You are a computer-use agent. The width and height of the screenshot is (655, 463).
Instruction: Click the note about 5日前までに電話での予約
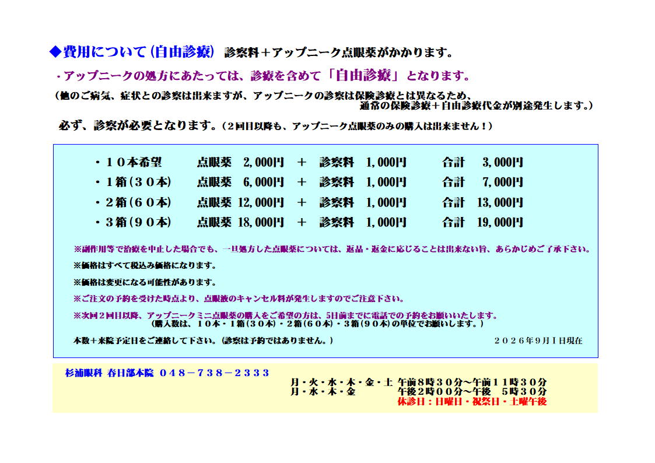[286, 315]
